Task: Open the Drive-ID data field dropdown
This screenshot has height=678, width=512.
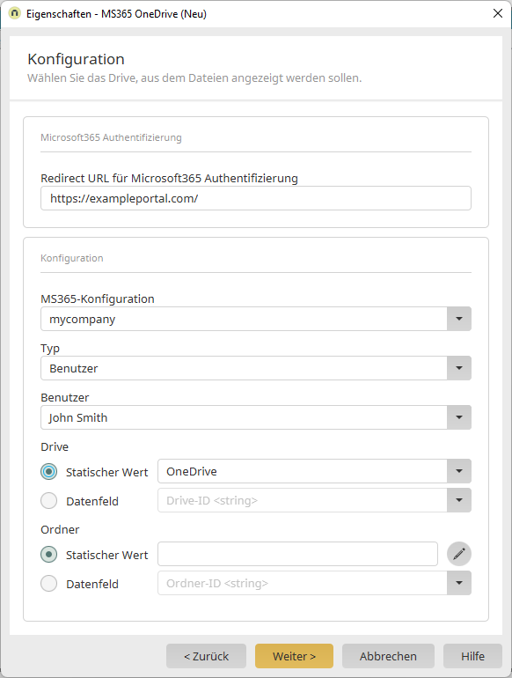Action: [x=459, y=500]
